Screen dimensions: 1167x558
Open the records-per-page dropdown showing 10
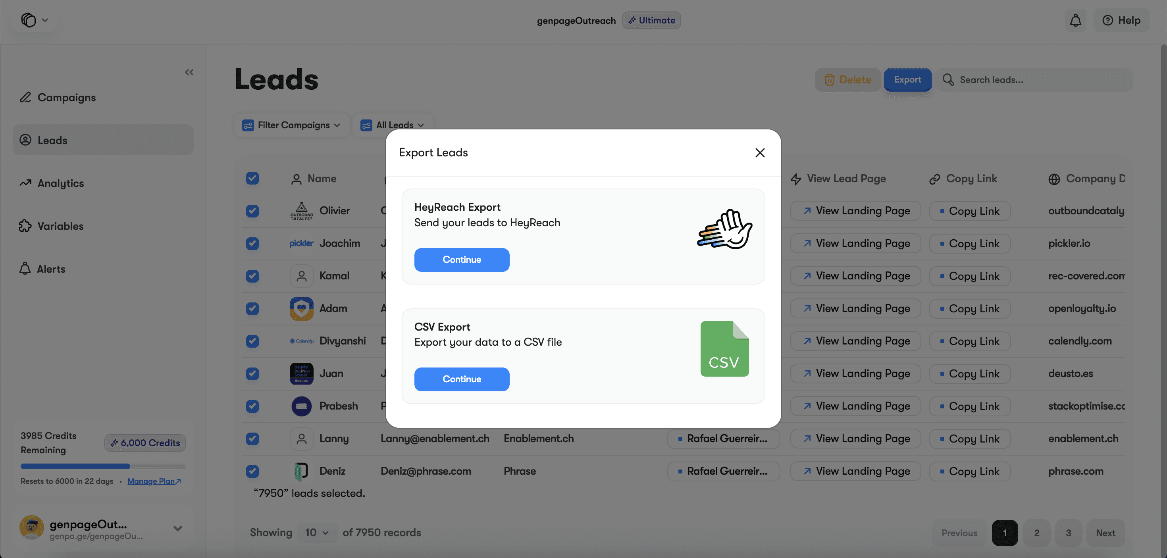pyautogui.click(x=317, y=533)
